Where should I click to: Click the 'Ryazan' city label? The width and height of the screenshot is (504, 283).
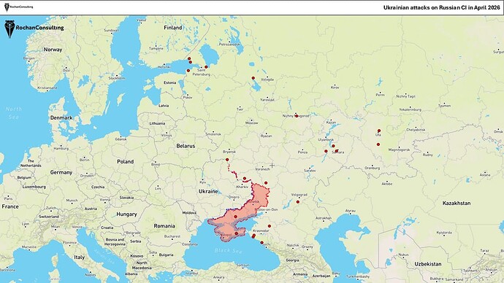(266, 136)
